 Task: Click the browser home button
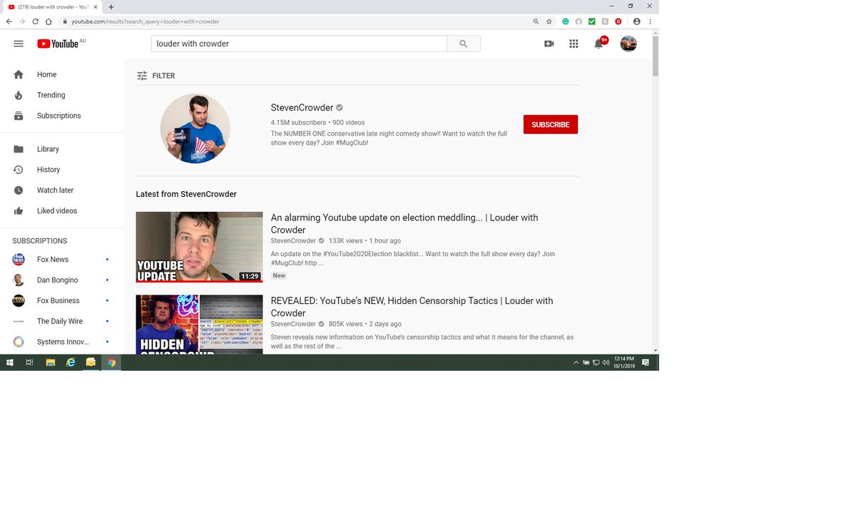pyautogui.click(x=49, y=21)
